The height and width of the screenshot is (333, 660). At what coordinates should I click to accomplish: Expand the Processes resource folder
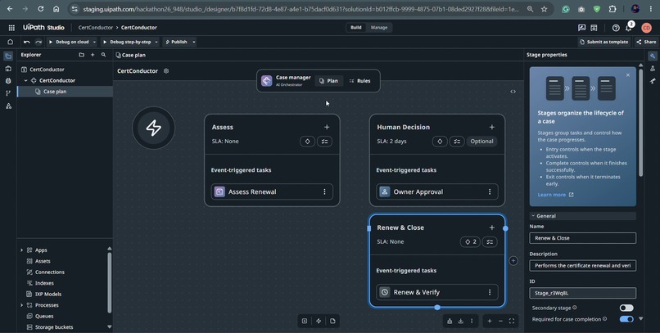(21, 305)
